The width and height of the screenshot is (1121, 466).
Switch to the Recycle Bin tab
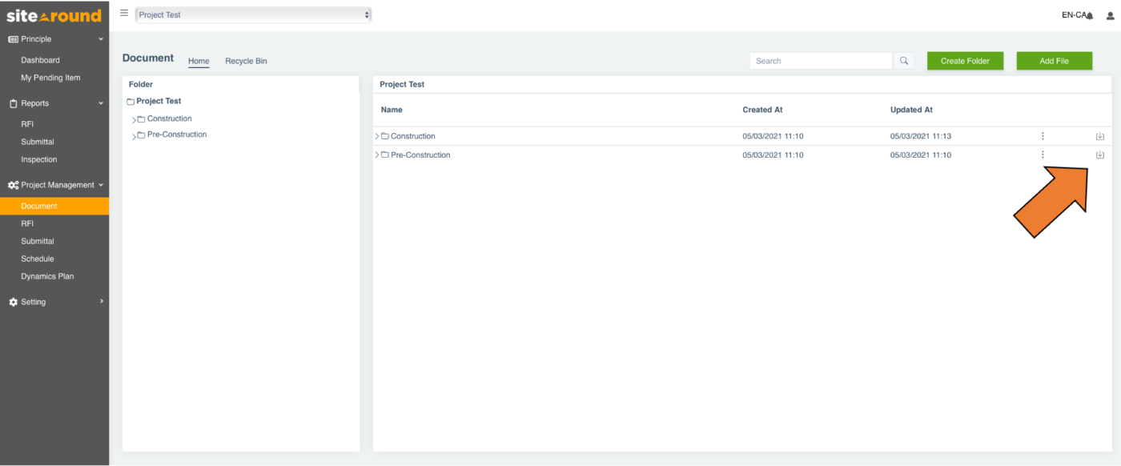[245, 61]
